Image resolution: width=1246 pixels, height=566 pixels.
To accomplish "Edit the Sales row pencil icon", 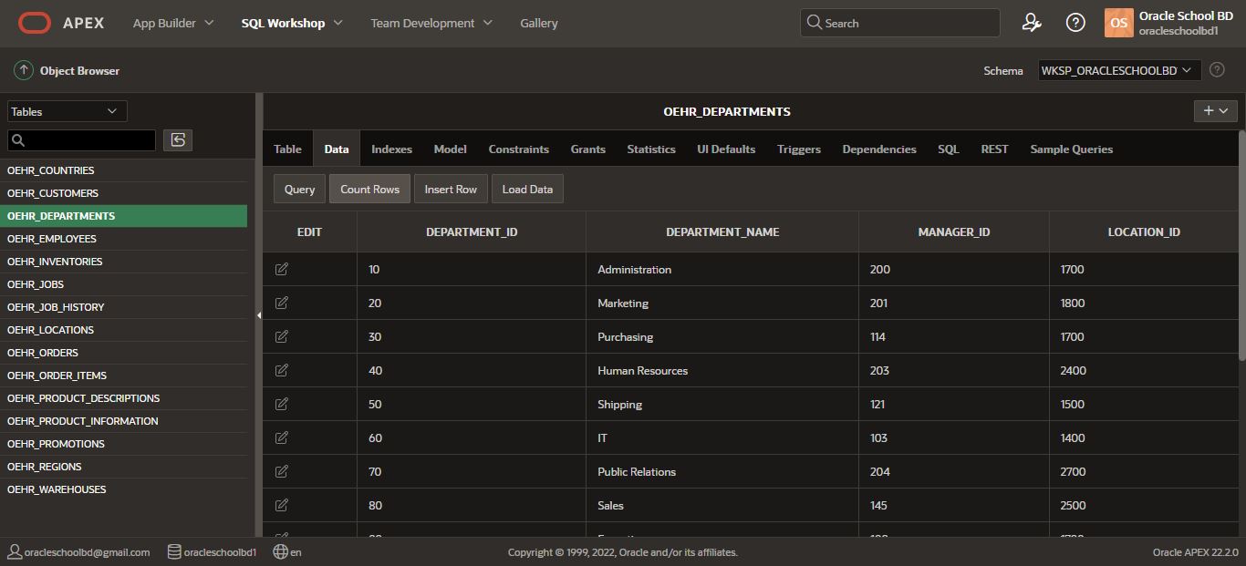I will 282,505.
